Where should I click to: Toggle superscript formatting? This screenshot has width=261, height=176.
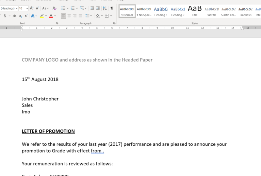[26, 16]
